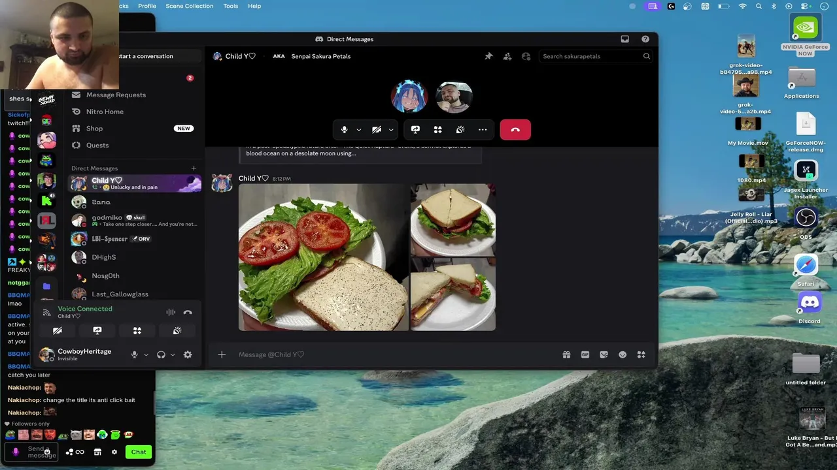The width and height of the screenshot is (837, 470).
Task: Click the Search sakurapetals field
Action: pyautogui.click(x=596, y=56)
